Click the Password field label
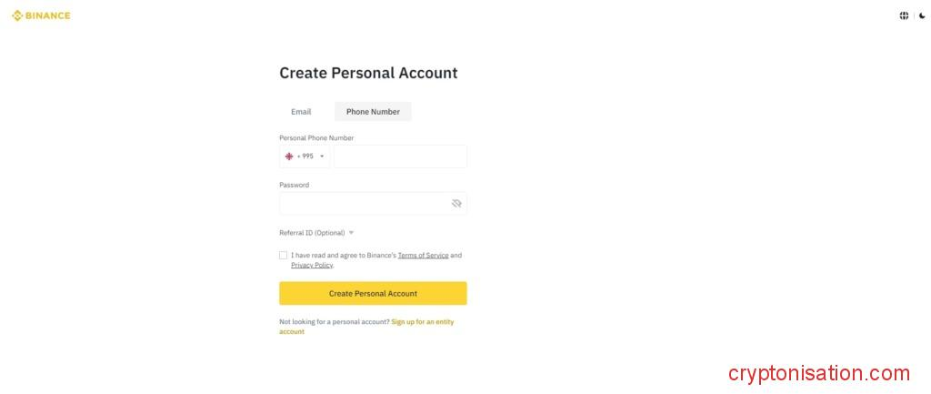The width and height of the screenshot is (931, 394). pos(294,185)
